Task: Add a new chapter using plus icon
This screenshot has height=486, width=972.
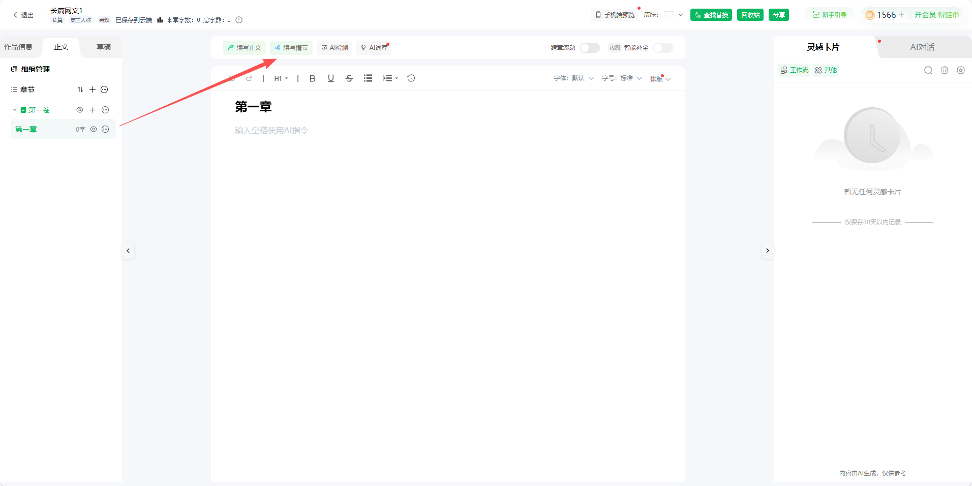Action: 93,89
